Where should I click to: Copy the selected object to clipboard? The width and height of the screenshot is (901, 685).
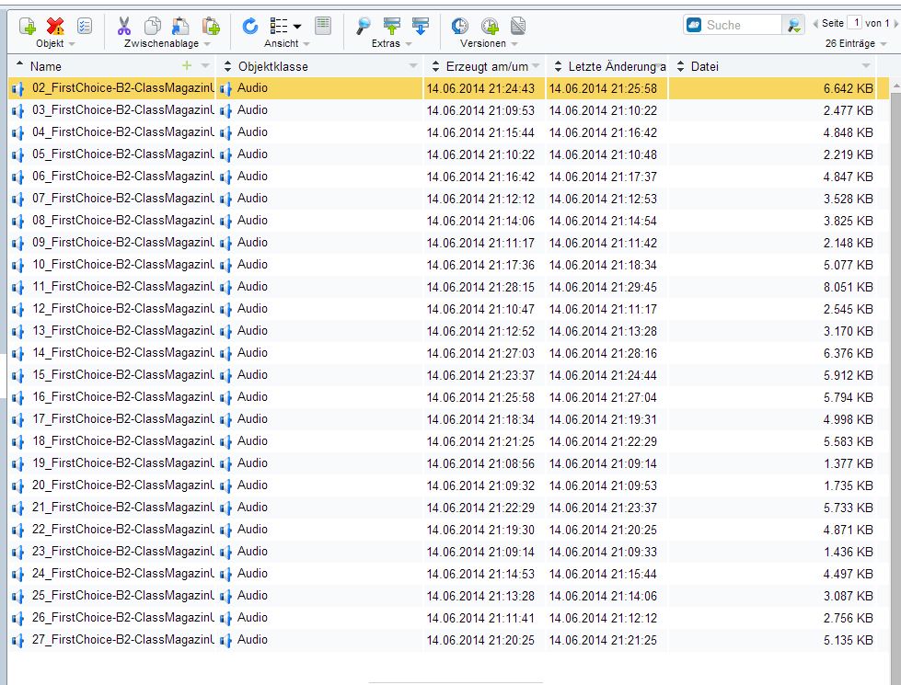click(152, 26)
